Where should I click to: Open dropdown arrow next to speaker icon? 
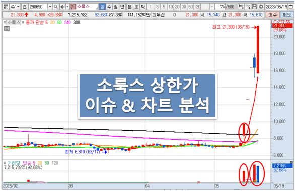click(67, 7)
